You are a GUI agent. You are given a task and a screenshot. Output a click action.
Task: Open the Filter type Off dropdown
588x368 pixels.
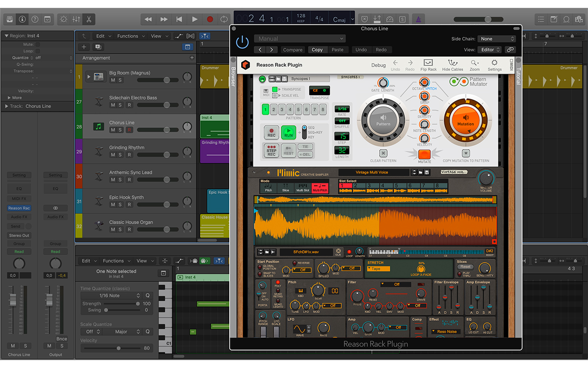tap(397, 284)
